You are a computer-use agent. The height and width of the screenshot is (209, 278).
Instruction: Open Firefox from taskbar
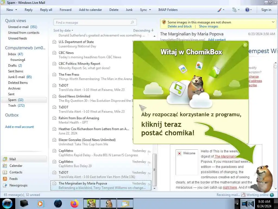74,204
